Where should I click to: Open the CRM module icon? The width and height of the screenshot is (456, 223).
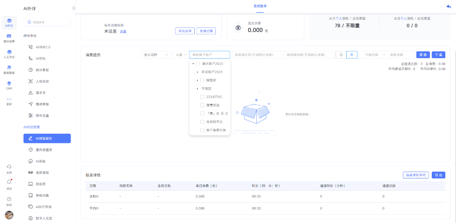point(9,83)
